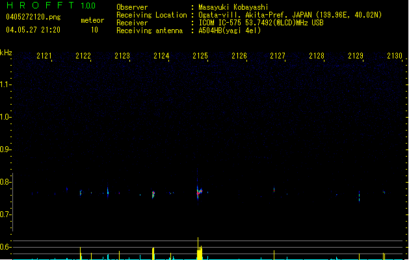Click the 0.7 kHz frequency label
This screenshot has height=260, width=409.
5,214
